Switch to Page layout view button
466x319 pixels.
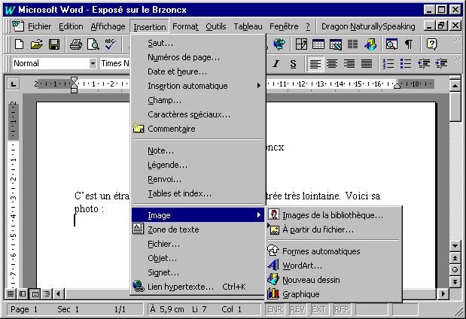tap(35, 294)
